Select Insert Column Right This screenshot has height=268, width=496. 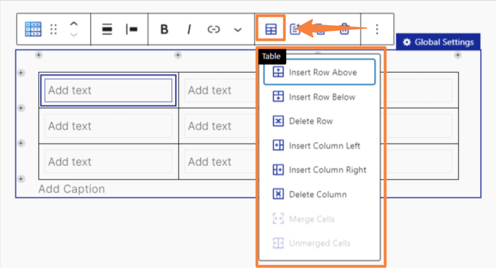coord(320,170)
